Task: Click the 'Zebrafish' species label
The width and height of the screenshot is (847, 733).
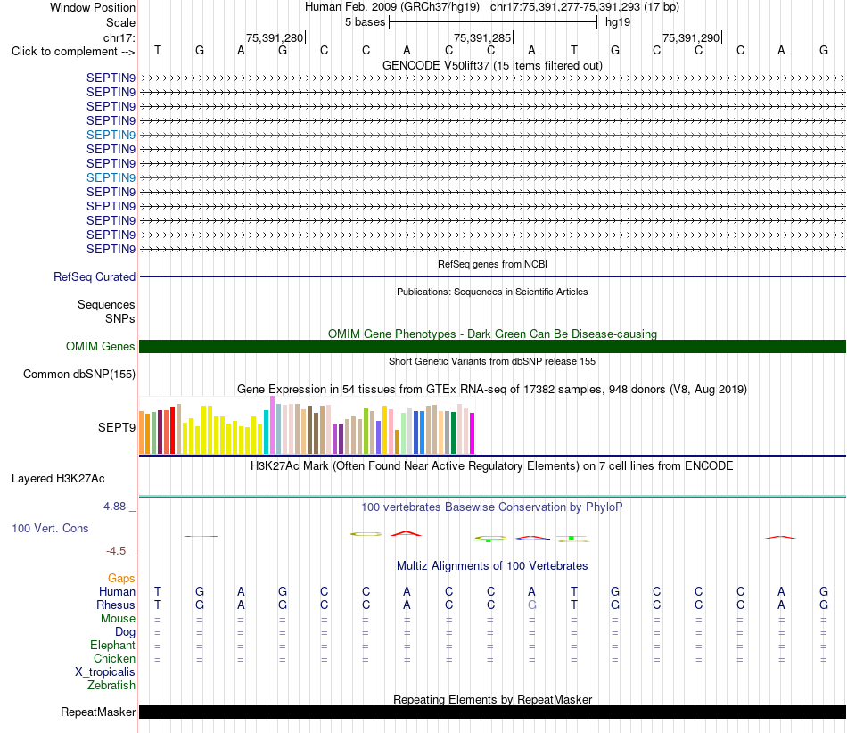Action: (x=111, y=685)
